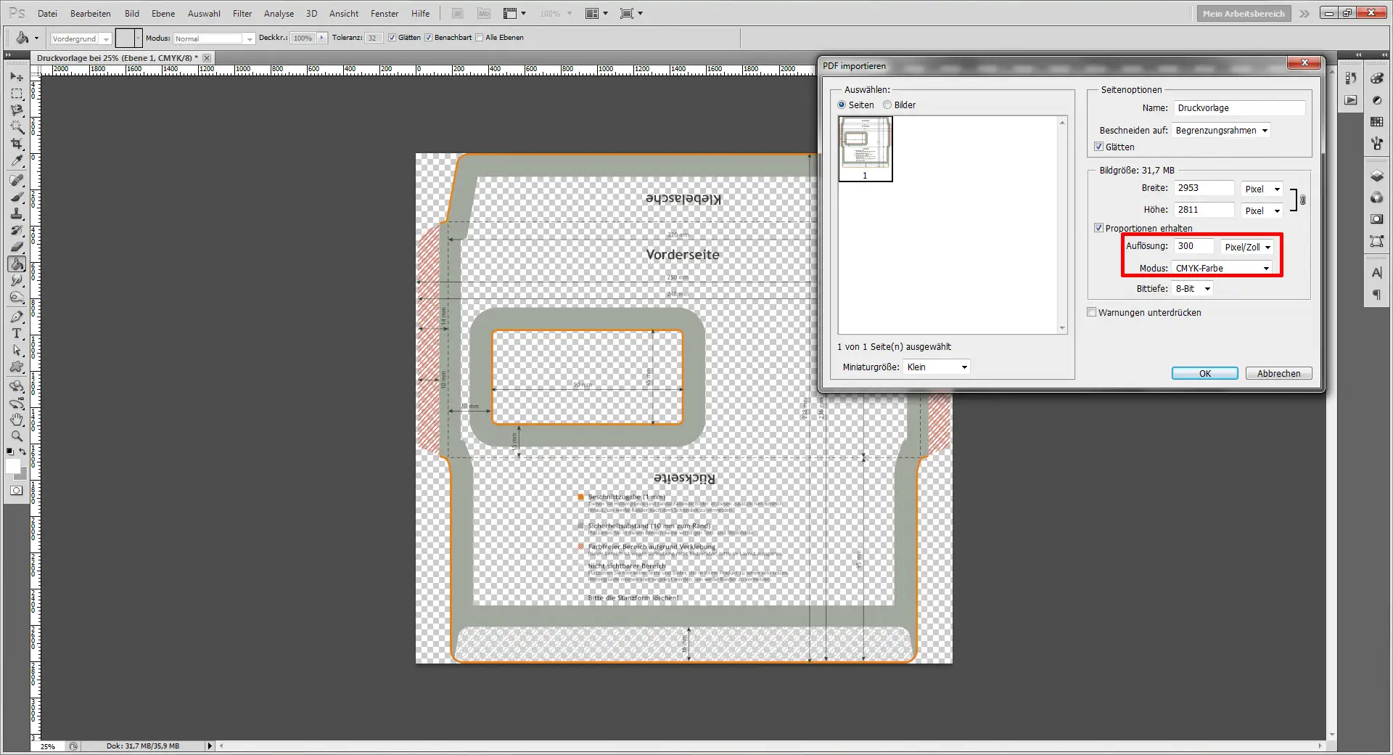Viewport: 1393px width, 755px height.
Task: Open the Miniaturgröße dropdown
Action: (x=937, y=367)
